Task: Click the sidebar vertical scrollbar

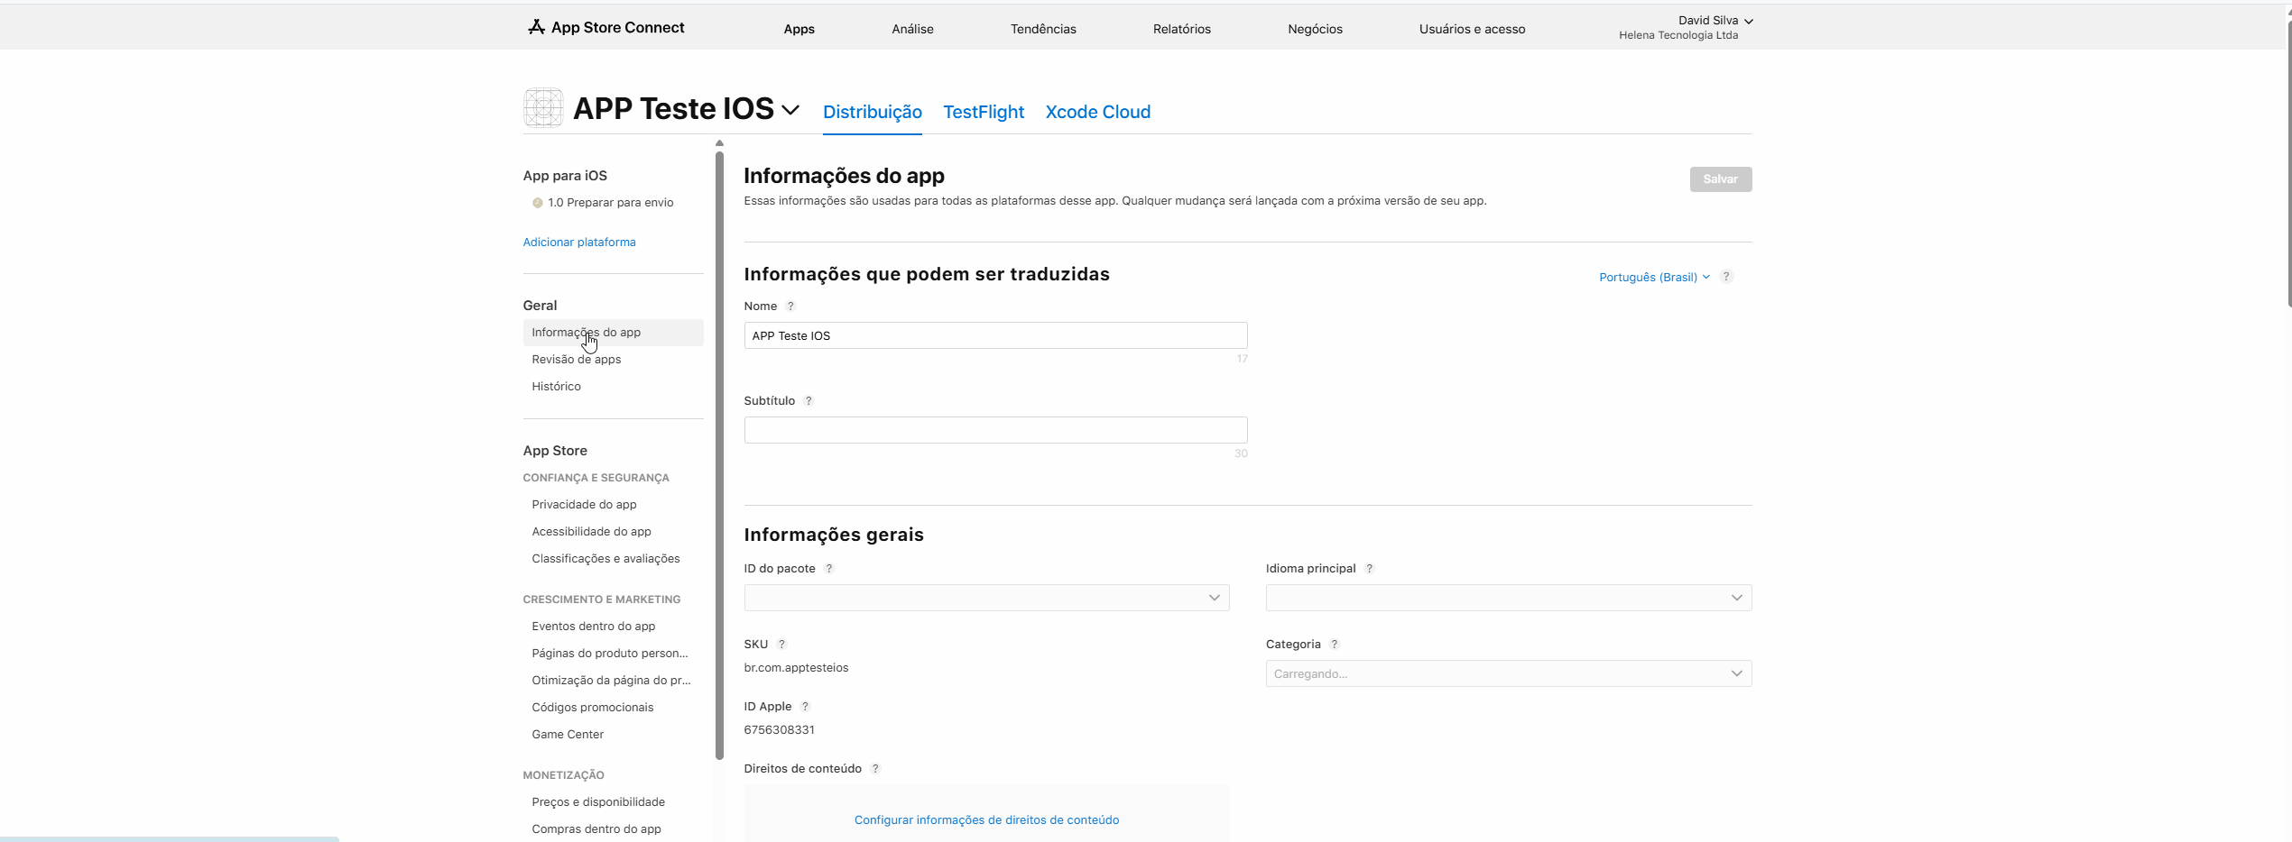Action: tap(719, 451)
